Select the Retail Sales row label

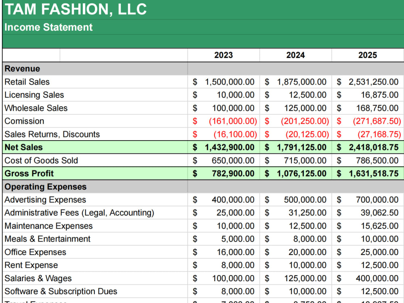(27, 82)
